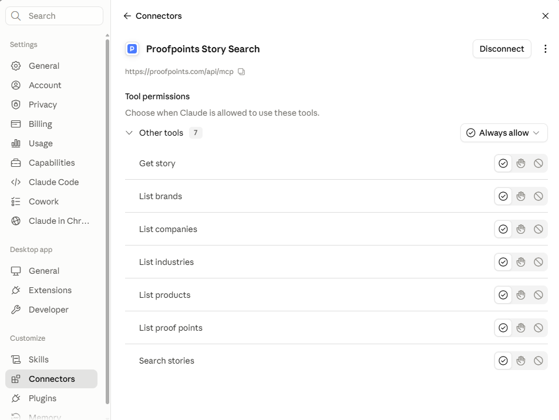Open Usage settings

click(x=51, y=143)
